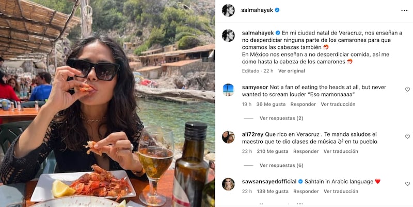Open ali72rey's profile picture
This screenshot has height=207, width=413.
pyautogui.click(x=228, y=137)
